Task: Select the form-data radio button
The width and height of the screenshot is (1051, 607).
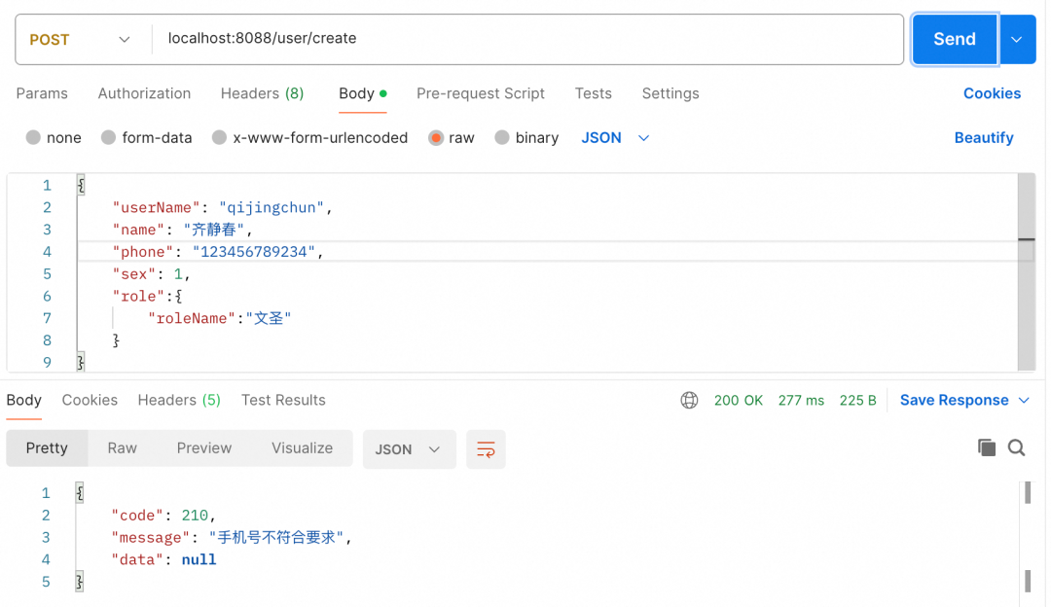Action: click(x=109, y=137)
